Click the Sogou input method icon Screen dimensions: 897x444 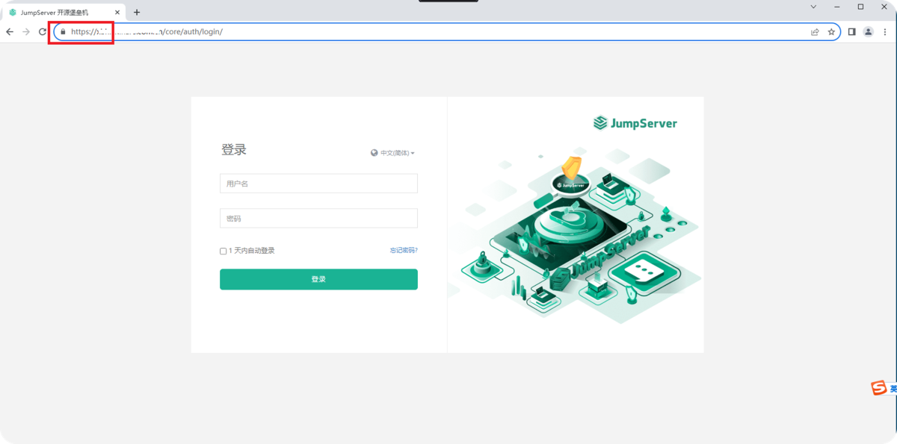880,387
